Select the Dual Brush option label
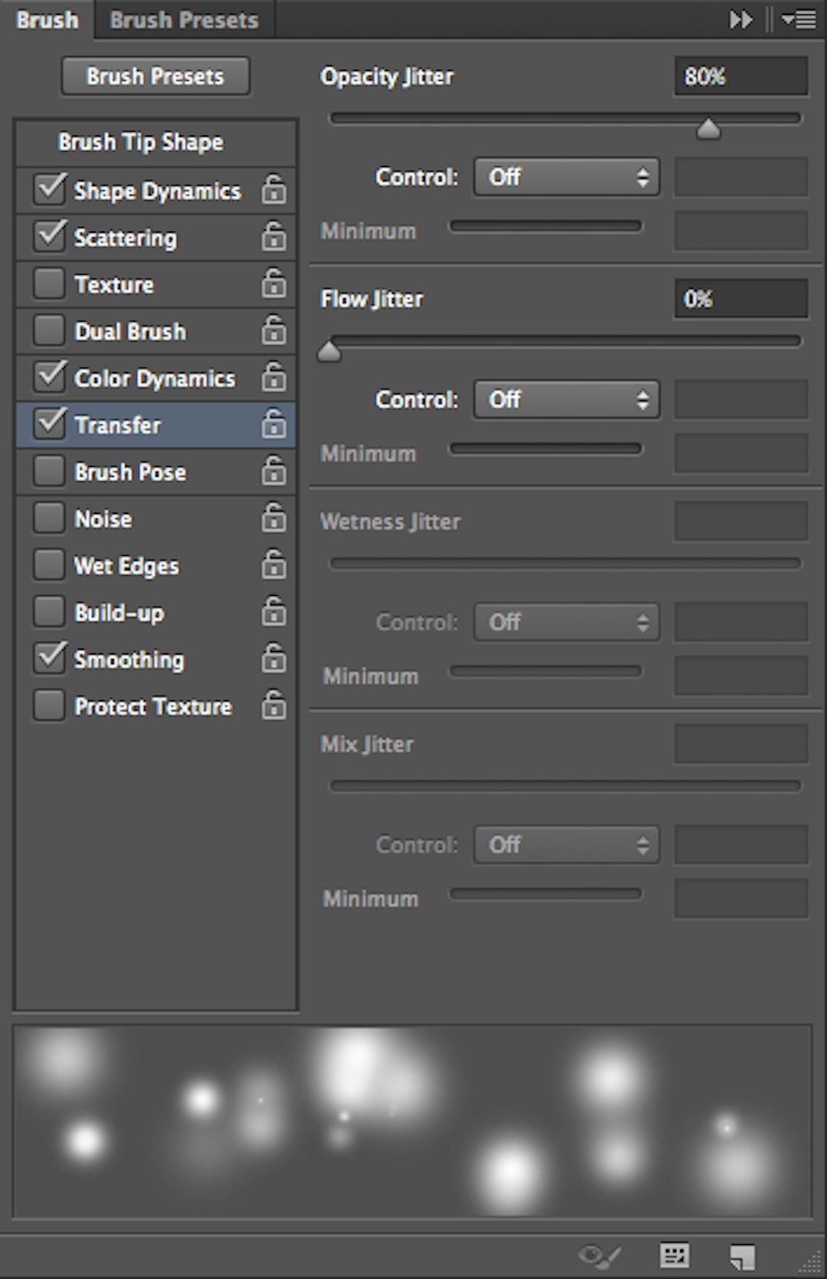 coord(131,331)
